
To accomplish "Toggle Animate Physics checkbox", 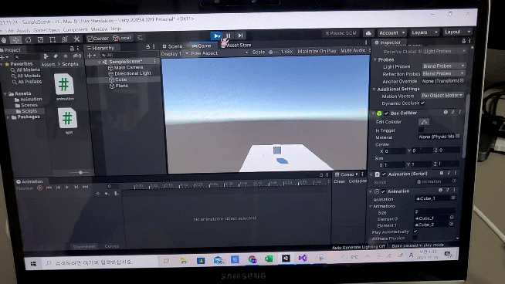I will 415,238.
